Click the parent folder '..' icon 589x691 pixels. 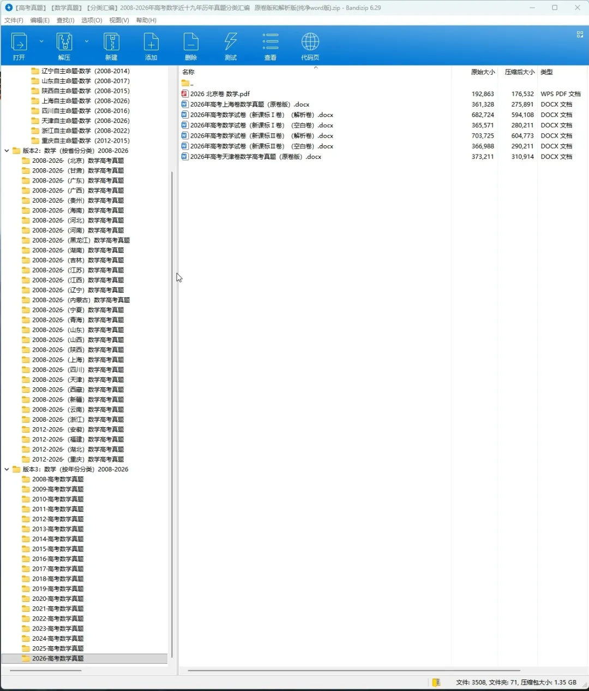click(x=185, y=83)
